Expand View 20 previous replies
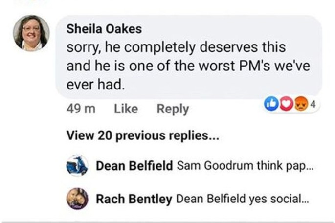Screen dimensions: 335x223 pos(143,135)
